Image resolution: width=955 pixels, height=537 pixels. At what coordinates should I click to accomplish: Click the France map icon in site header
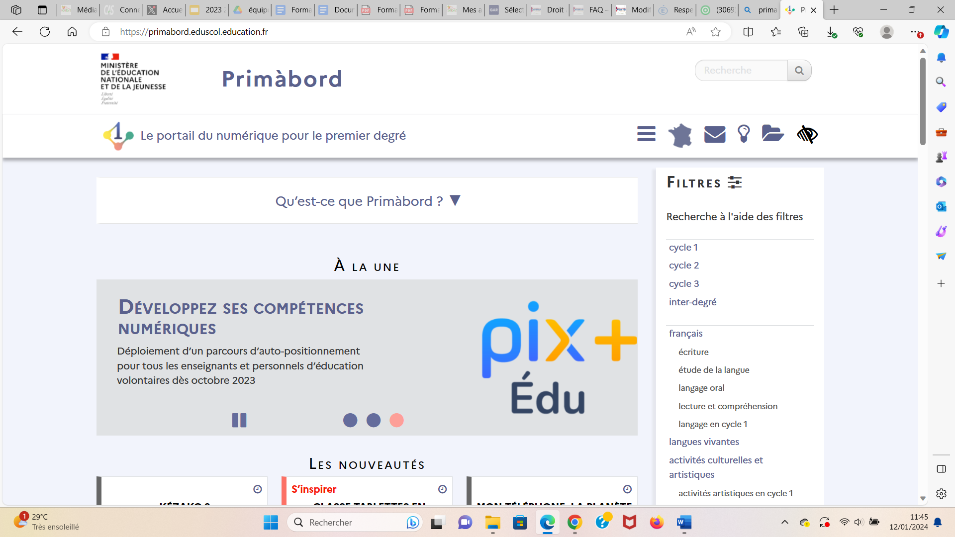pos(680,135)
